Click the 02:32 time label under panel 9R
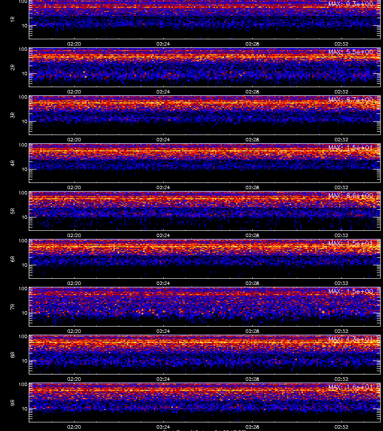The height and width of the screenshot is (431, 383). click(x=341, y=427)
